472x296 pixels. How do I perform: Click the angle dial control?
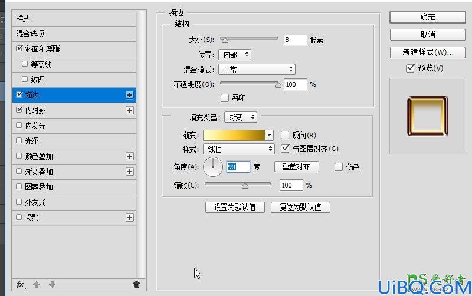(213, 167)
